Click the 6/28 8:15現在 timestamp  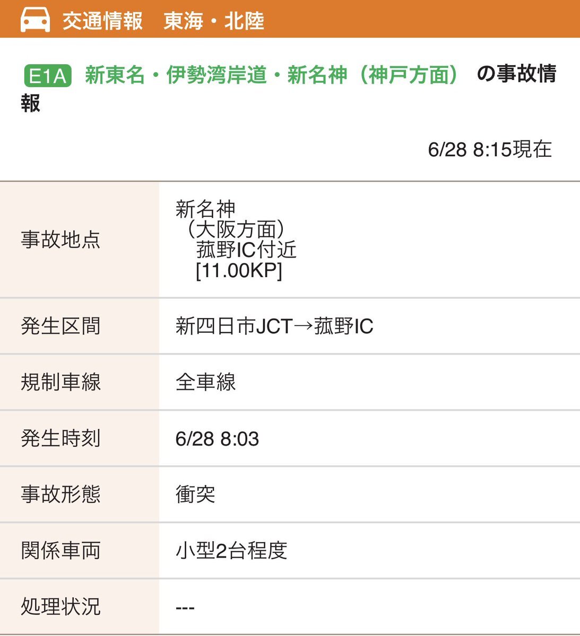pyautogui.click(x=490, y=149)
